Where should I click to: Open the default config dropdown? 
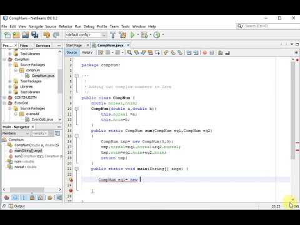[86, 35]
